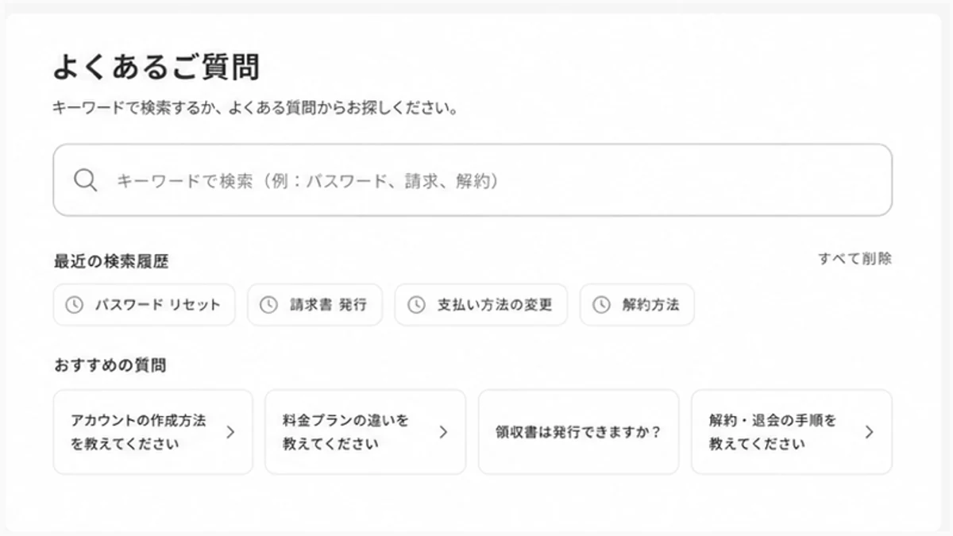Screen dimensions: 953x536
Task: Click the すべて削除 link
Action: point(855,259)
